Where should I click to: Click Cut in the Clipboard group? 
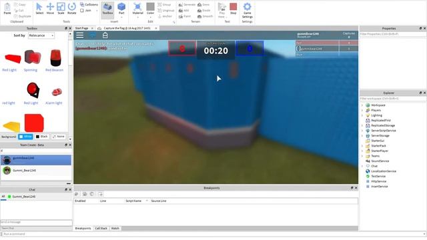pyautogui.click(x=19, y=11)
